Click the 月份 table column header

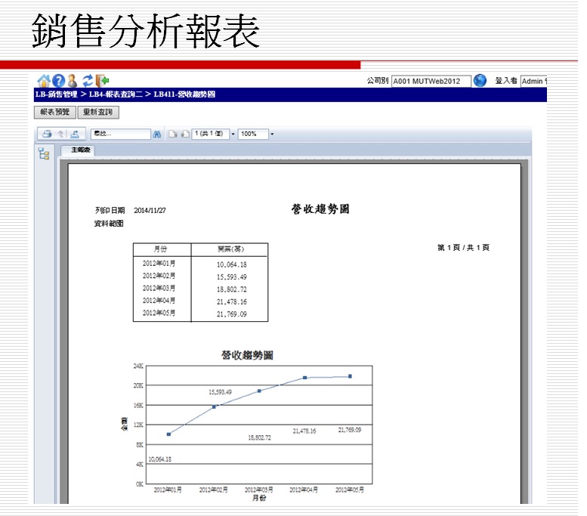pos(161,249)
